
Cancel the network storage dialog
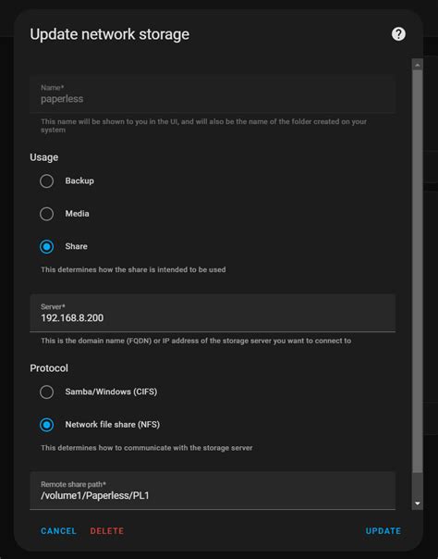59,531
